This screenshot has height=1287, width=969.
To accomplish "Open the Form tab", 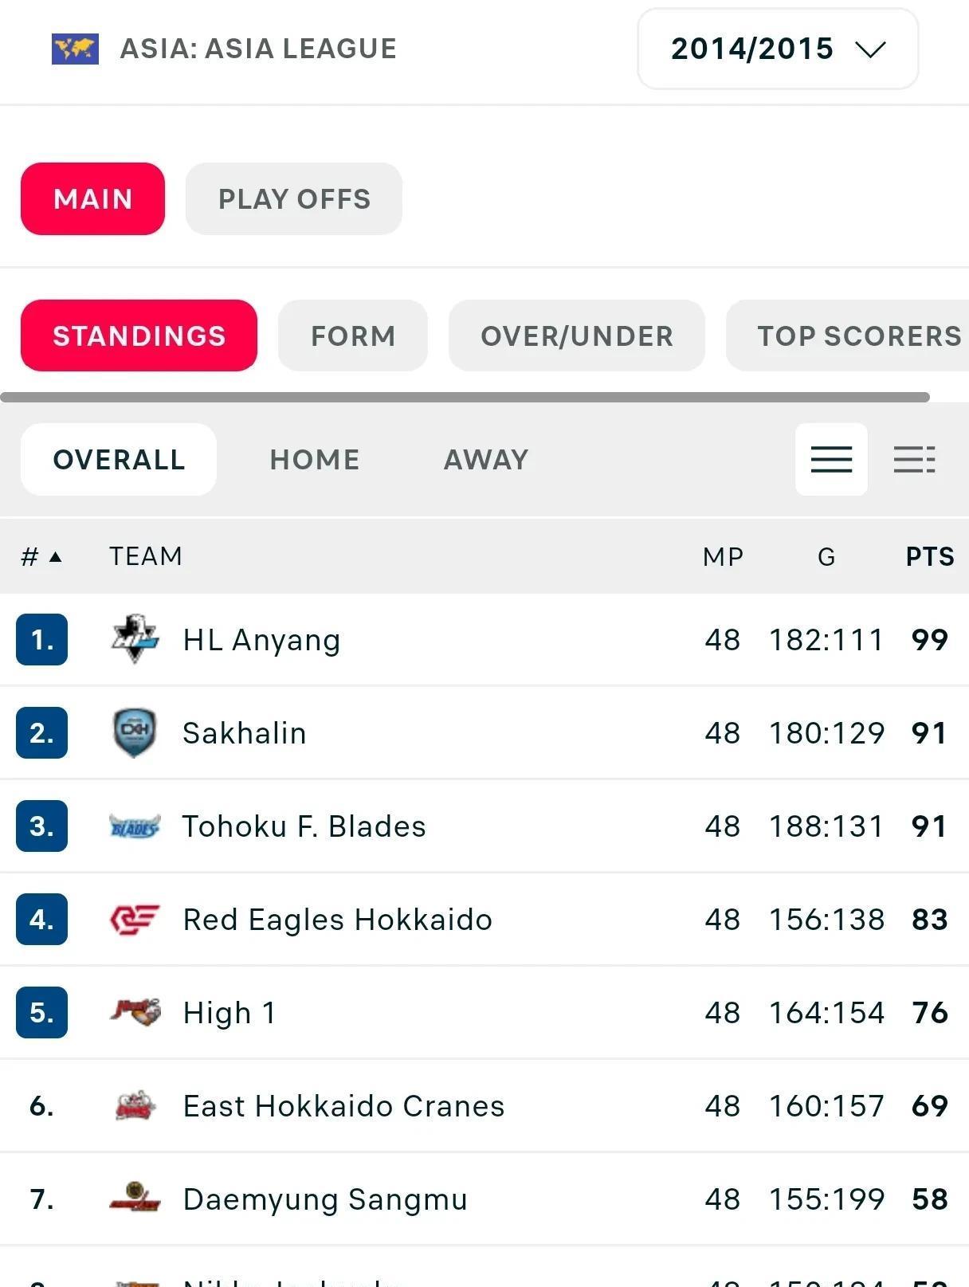I will [353, 335].
